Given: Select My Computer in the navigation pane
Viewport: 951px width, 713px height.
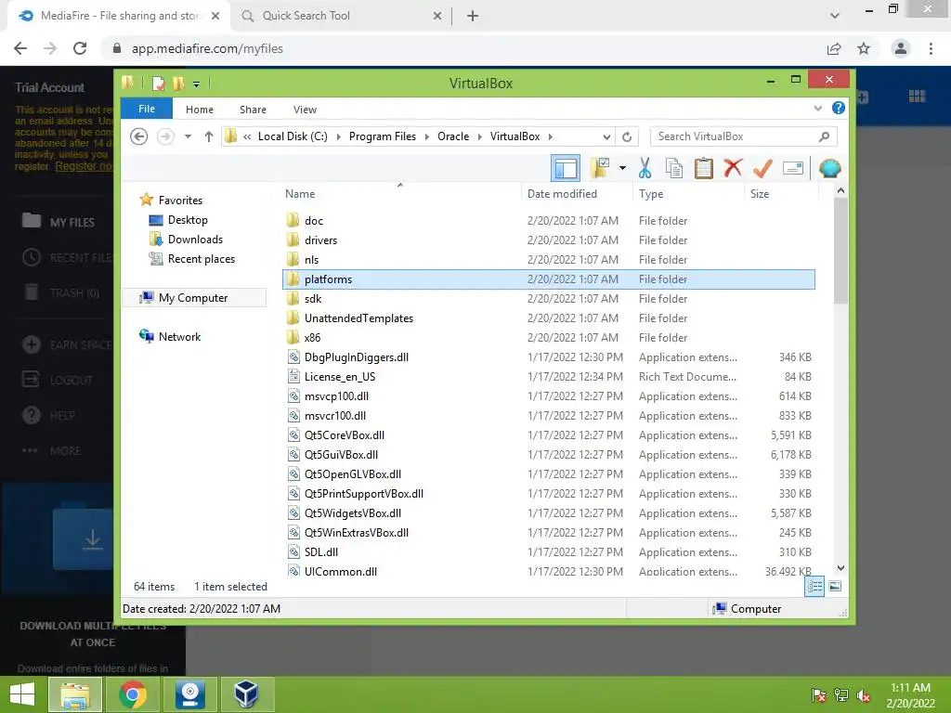Looking at the screenshot, I should [x=193, y=298].
